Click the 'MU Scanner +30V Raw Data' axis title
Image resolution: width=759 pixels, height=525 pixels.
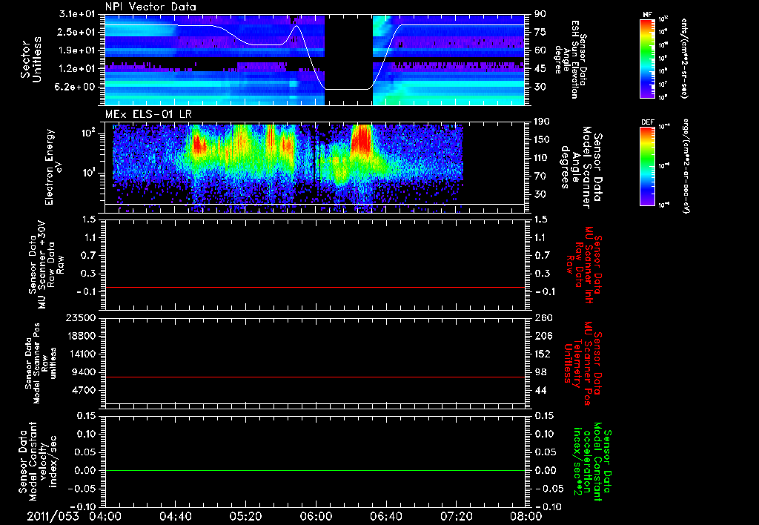coord(45,265)
